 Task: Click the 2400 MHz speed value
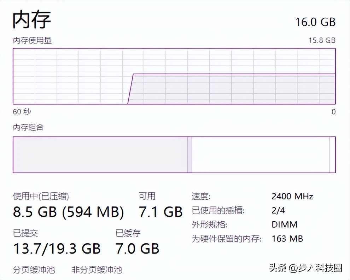click(292, 196)
